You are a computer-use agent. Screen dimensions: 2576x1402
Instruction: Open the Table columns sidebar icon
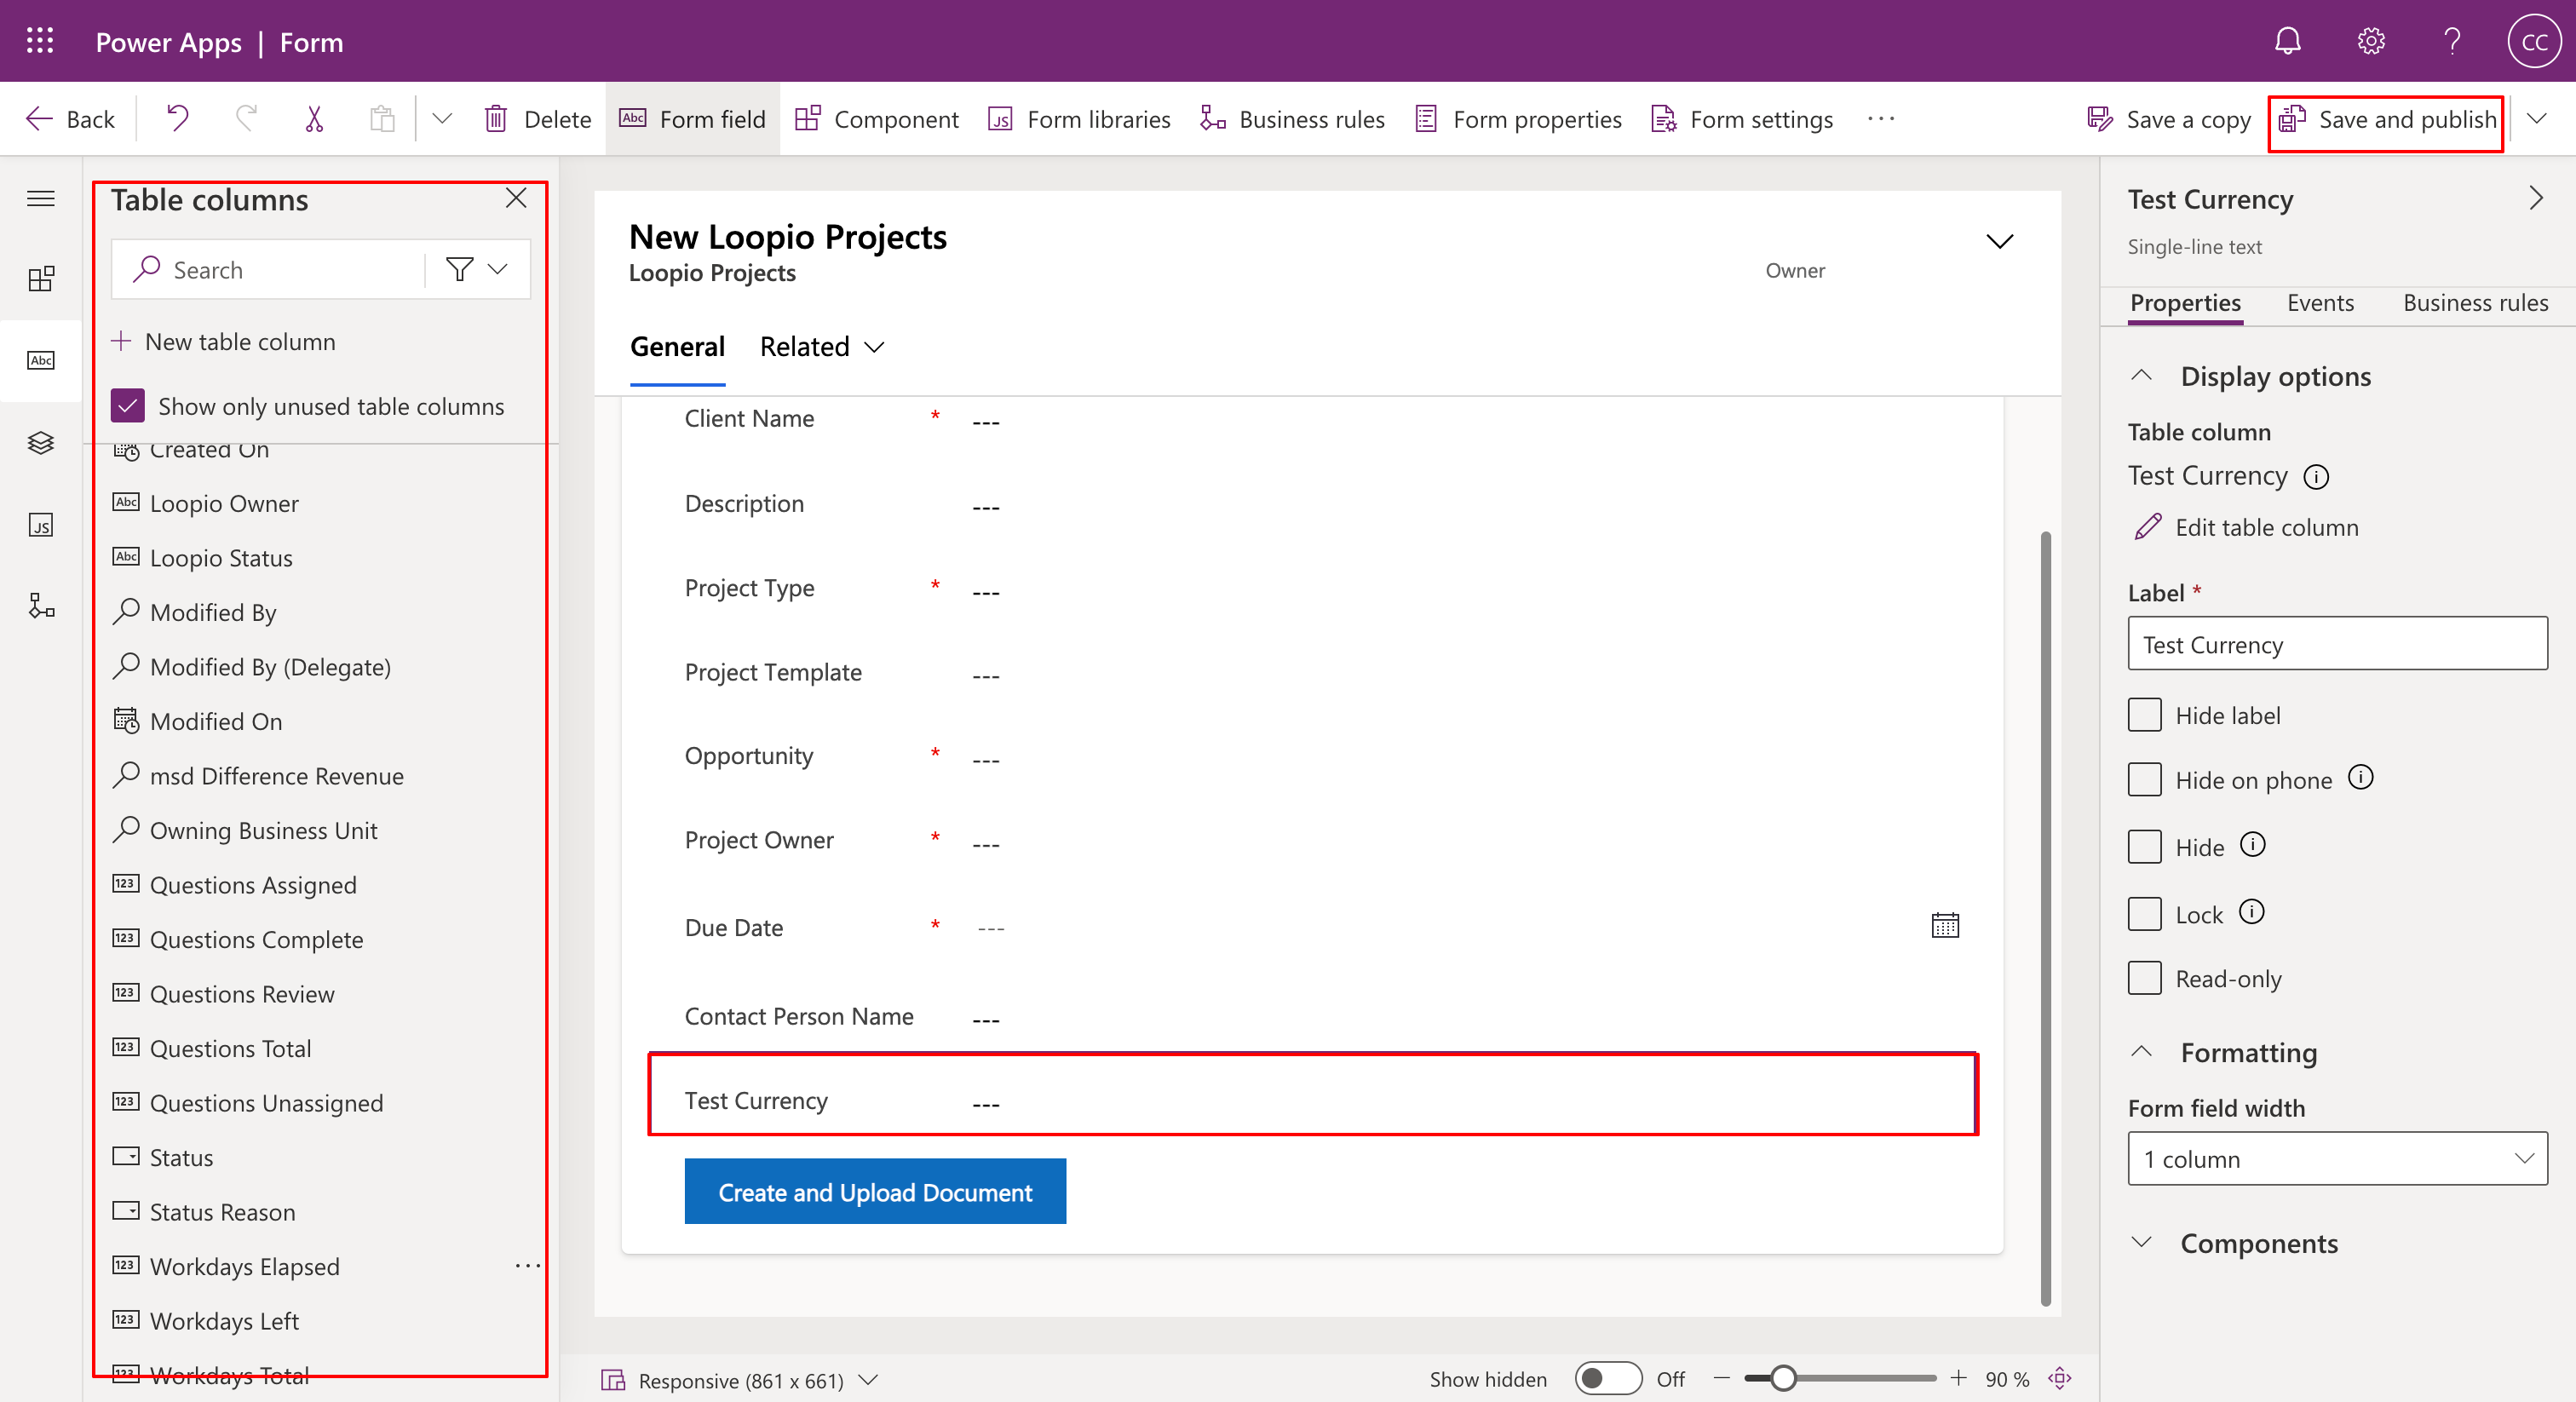[41, 360]
